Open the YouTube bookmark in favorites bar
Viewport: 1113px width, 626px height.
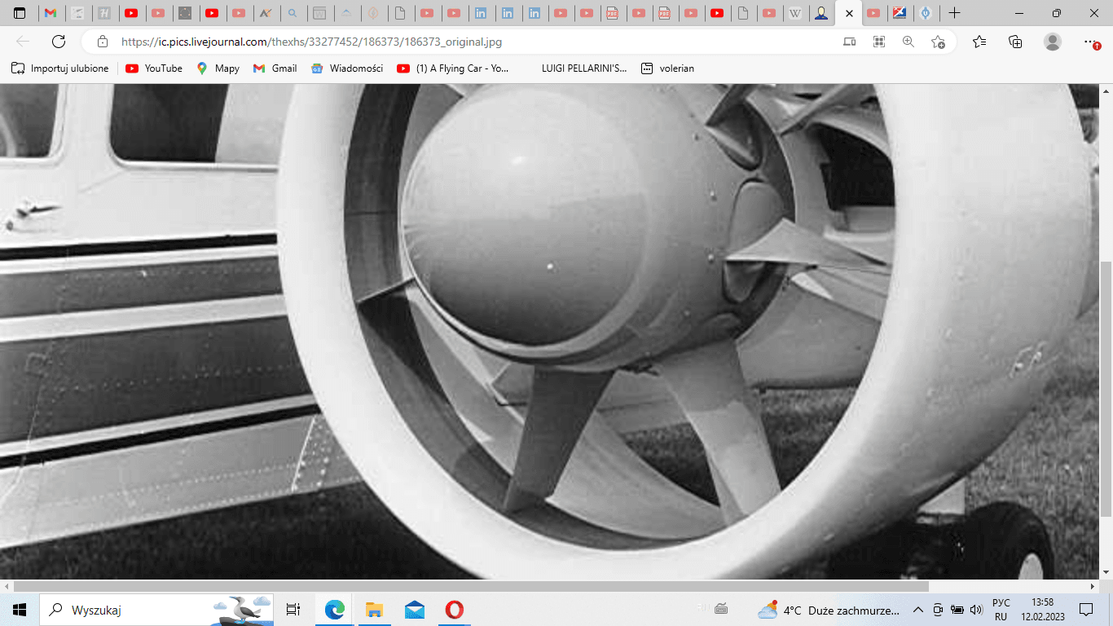154,68
